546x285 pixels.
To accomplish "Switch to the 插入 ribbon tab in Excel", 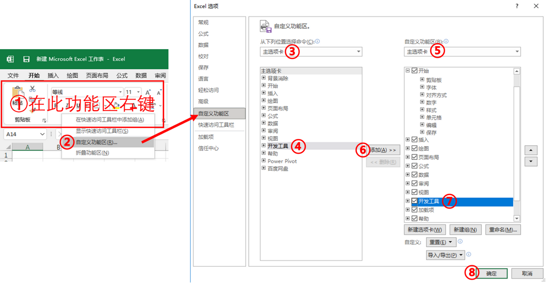I will tap(53, 76).
